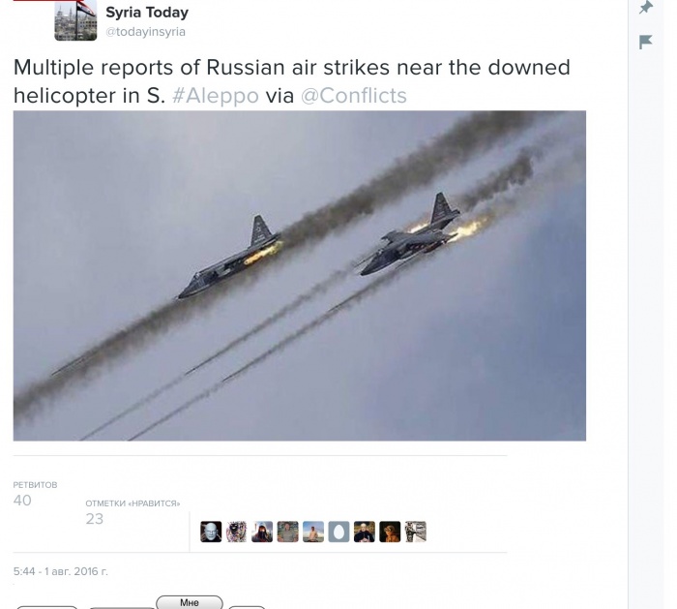Open the fourth liker's avatar
Image resolution: width=677 pixels, height=609 pixels.
tap(287, 532)
